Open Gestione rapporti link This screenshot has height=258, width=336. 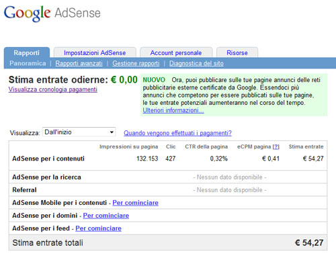pos(136,63)
